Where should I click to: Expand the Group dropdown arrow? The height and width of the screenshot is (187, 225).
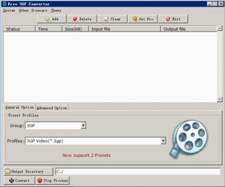[83, 125]
